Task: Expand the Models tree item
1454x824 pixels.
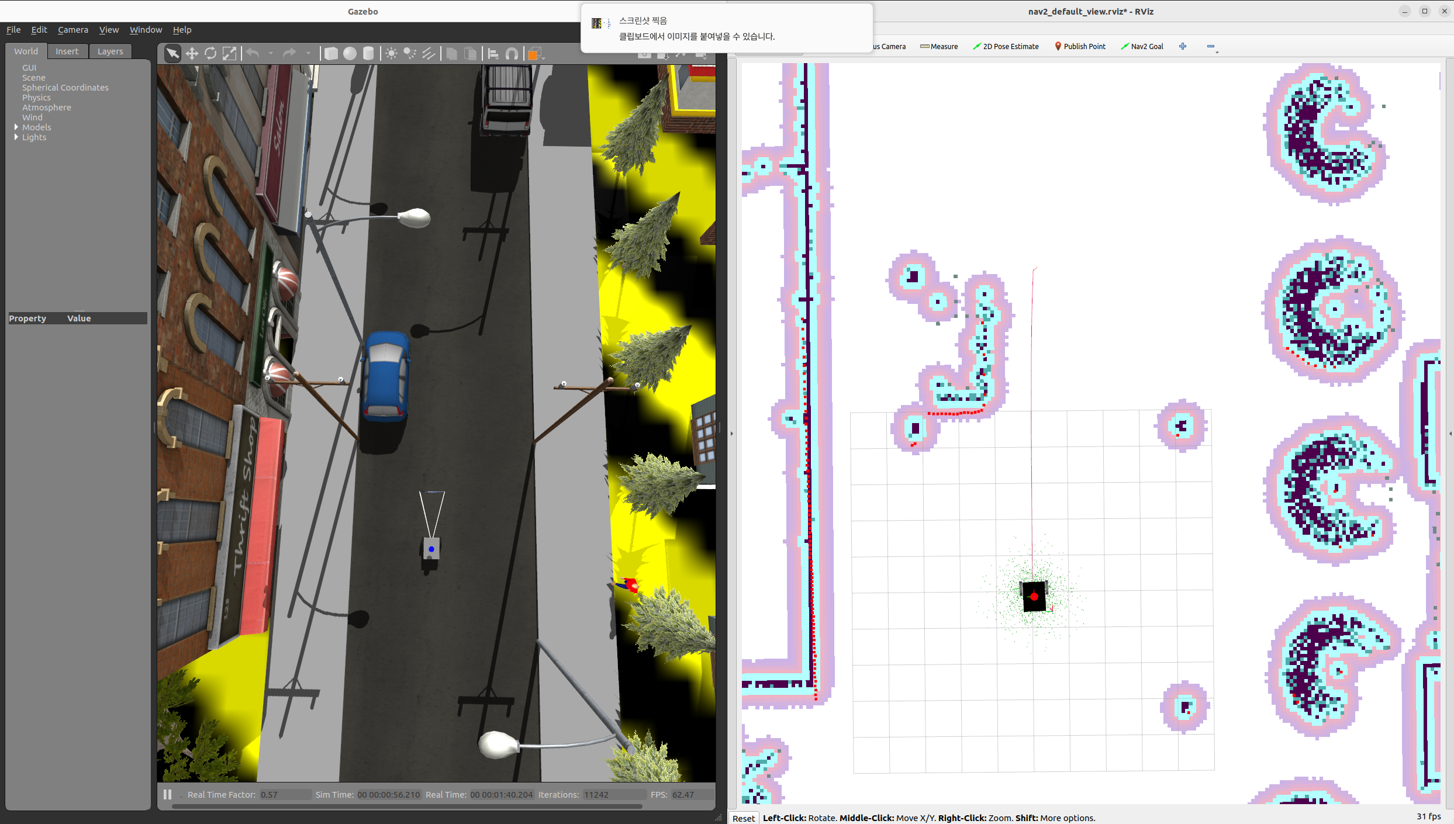Action: [x=16, y=127]
